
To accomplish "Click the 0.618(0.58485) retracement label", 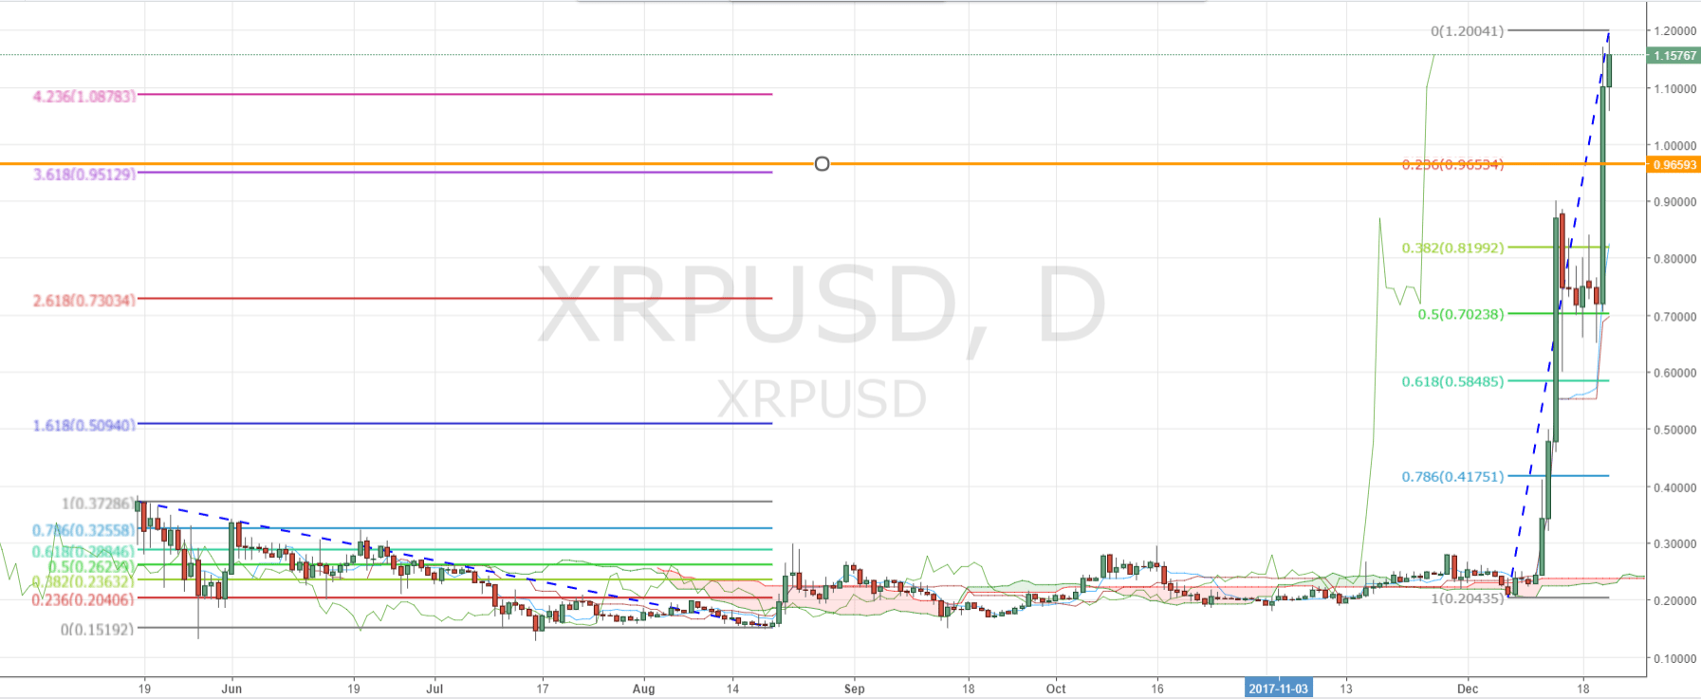I will tap(1452, 382).
